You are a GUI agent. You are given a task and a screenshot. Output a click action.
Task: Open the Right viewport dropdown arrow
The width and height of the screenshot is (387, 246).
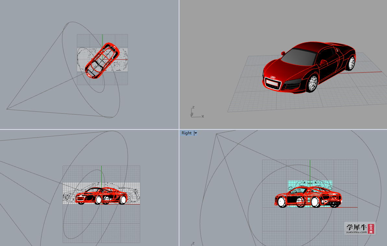click(x=196, y=133)
